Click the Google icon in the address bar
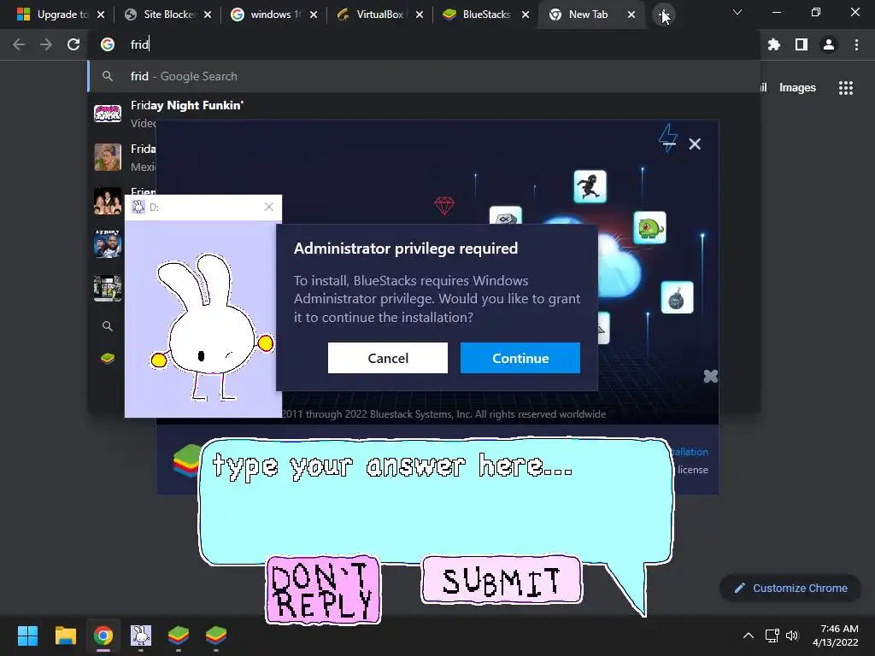 pos(108,44)
